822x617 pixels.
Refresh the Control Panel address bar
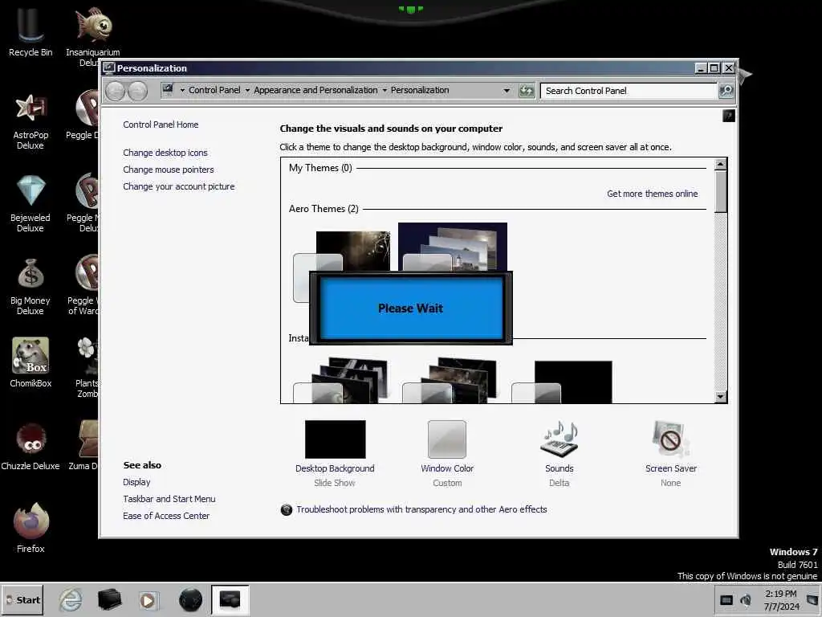527,91
